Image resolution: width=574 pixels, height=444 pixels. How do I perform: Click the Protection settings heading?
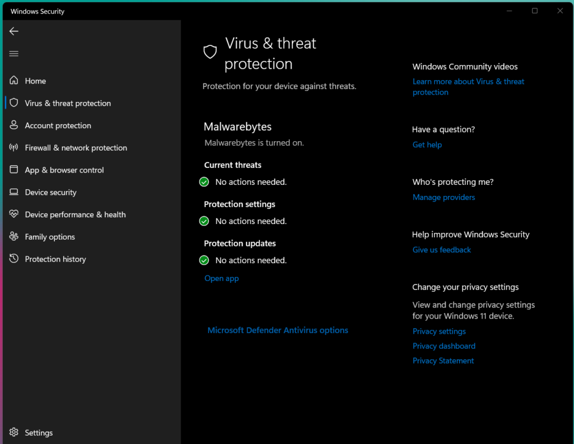coord(239,204)
